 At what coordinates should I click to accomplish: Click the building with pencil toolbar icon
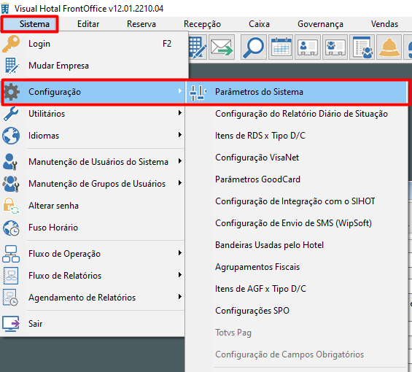198,47
